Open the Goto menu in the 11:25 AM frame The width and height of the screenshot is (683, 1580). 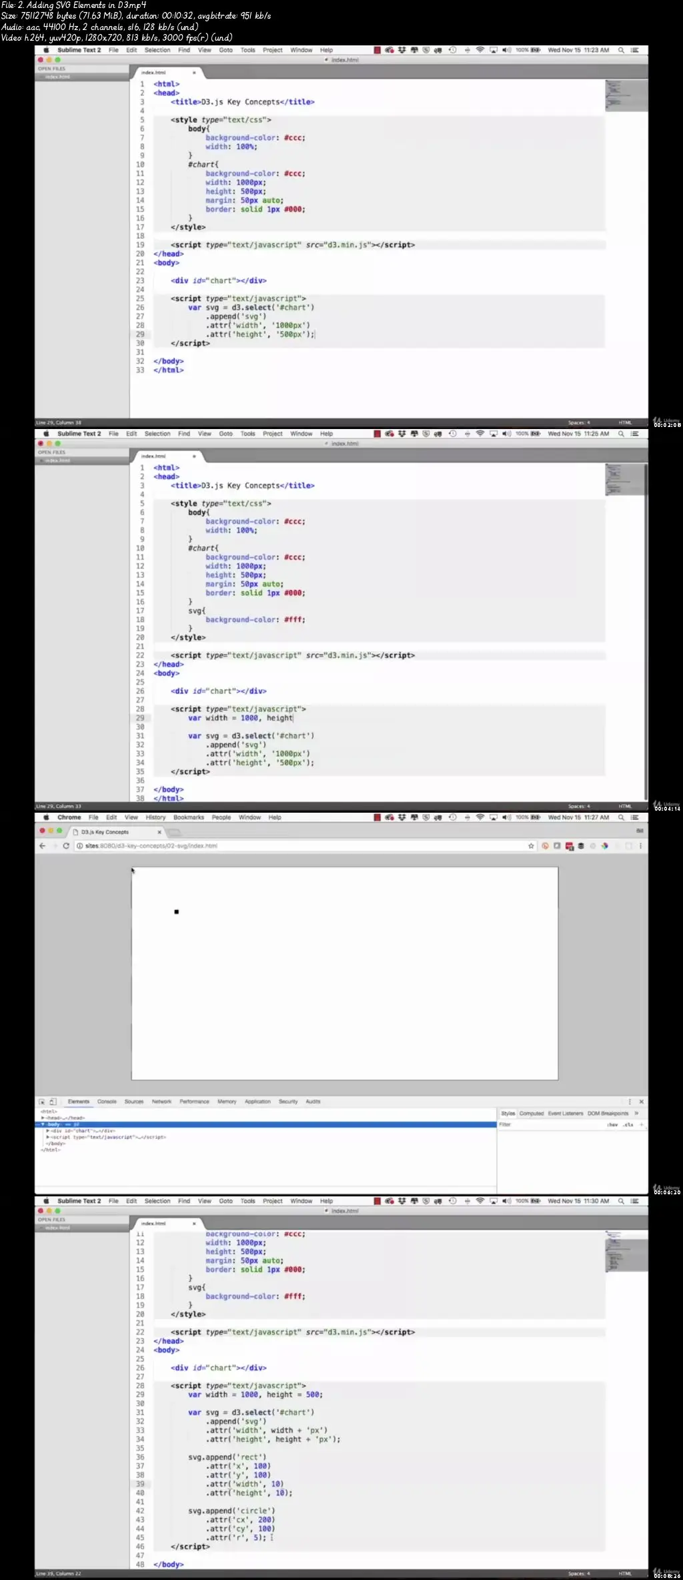(226, 434)
